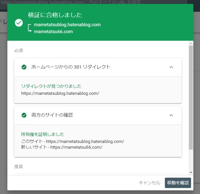
Task: Collapse the 両方のサイトの確認 section chevron
Action: [171, 115]
